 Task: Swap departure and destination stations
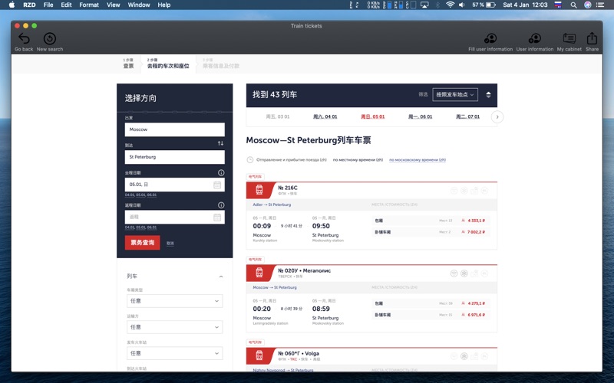[220, 143]
